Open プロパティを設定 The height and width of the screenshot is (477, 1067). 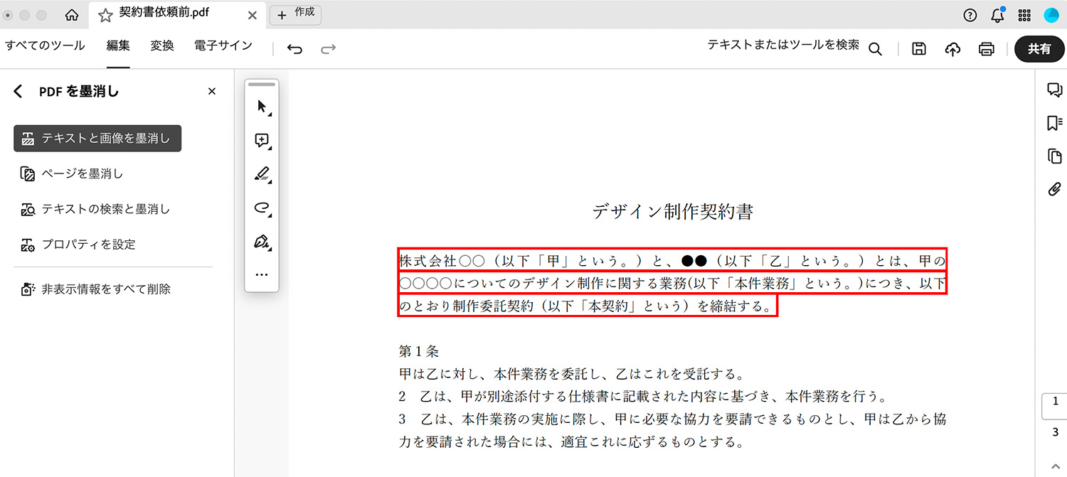click(x=78, y=245)
